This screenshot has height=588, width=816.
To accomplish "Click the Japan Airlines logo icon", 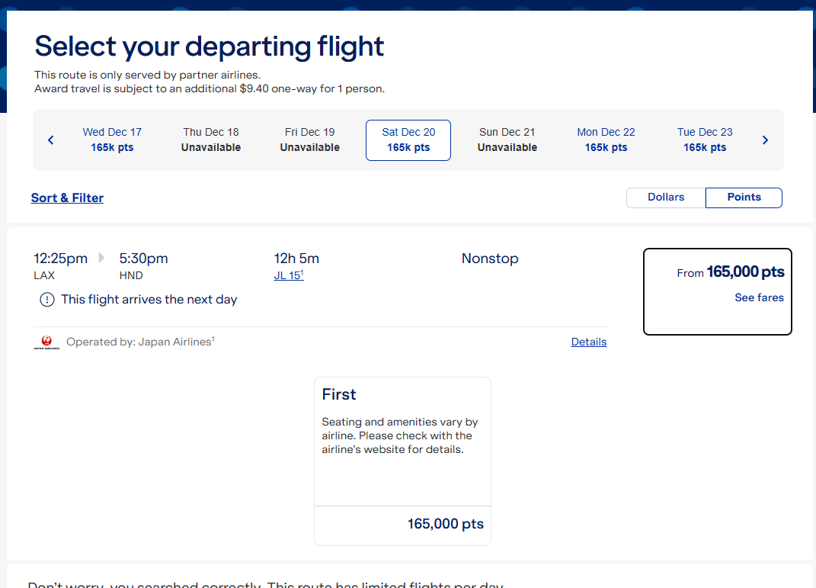I will click(x=46, y=342).
